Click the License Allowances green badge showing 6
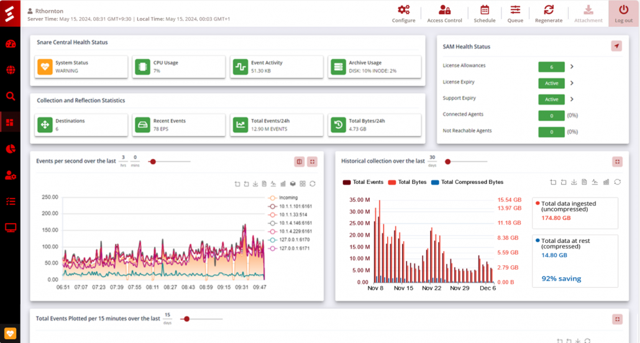The image size is (640, 343). [551, 67]
